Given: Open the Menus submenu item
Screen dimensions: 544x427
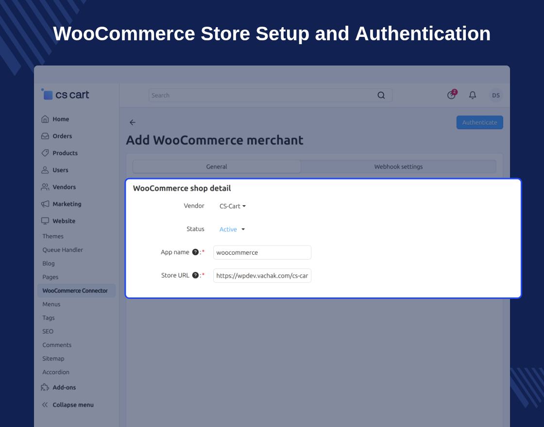Looking at the screenshot, I should pos(51,304).
